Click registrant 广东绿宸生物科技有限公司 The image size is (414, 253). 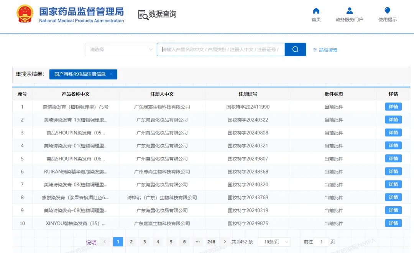tap(162, 107)
